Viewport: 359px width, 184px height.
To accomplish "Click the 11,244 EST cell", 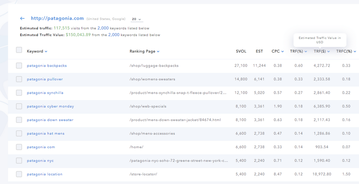I will point(259,66).
